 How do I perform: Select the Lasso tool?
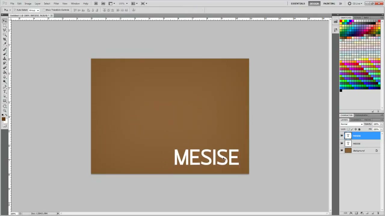(5, 30)
